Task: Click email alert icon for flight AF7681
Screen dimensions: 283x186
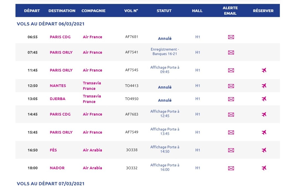Action: tap(231, 37)
